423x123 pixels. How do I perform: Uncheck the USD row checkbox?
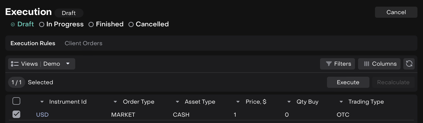(x=16, y=114)
